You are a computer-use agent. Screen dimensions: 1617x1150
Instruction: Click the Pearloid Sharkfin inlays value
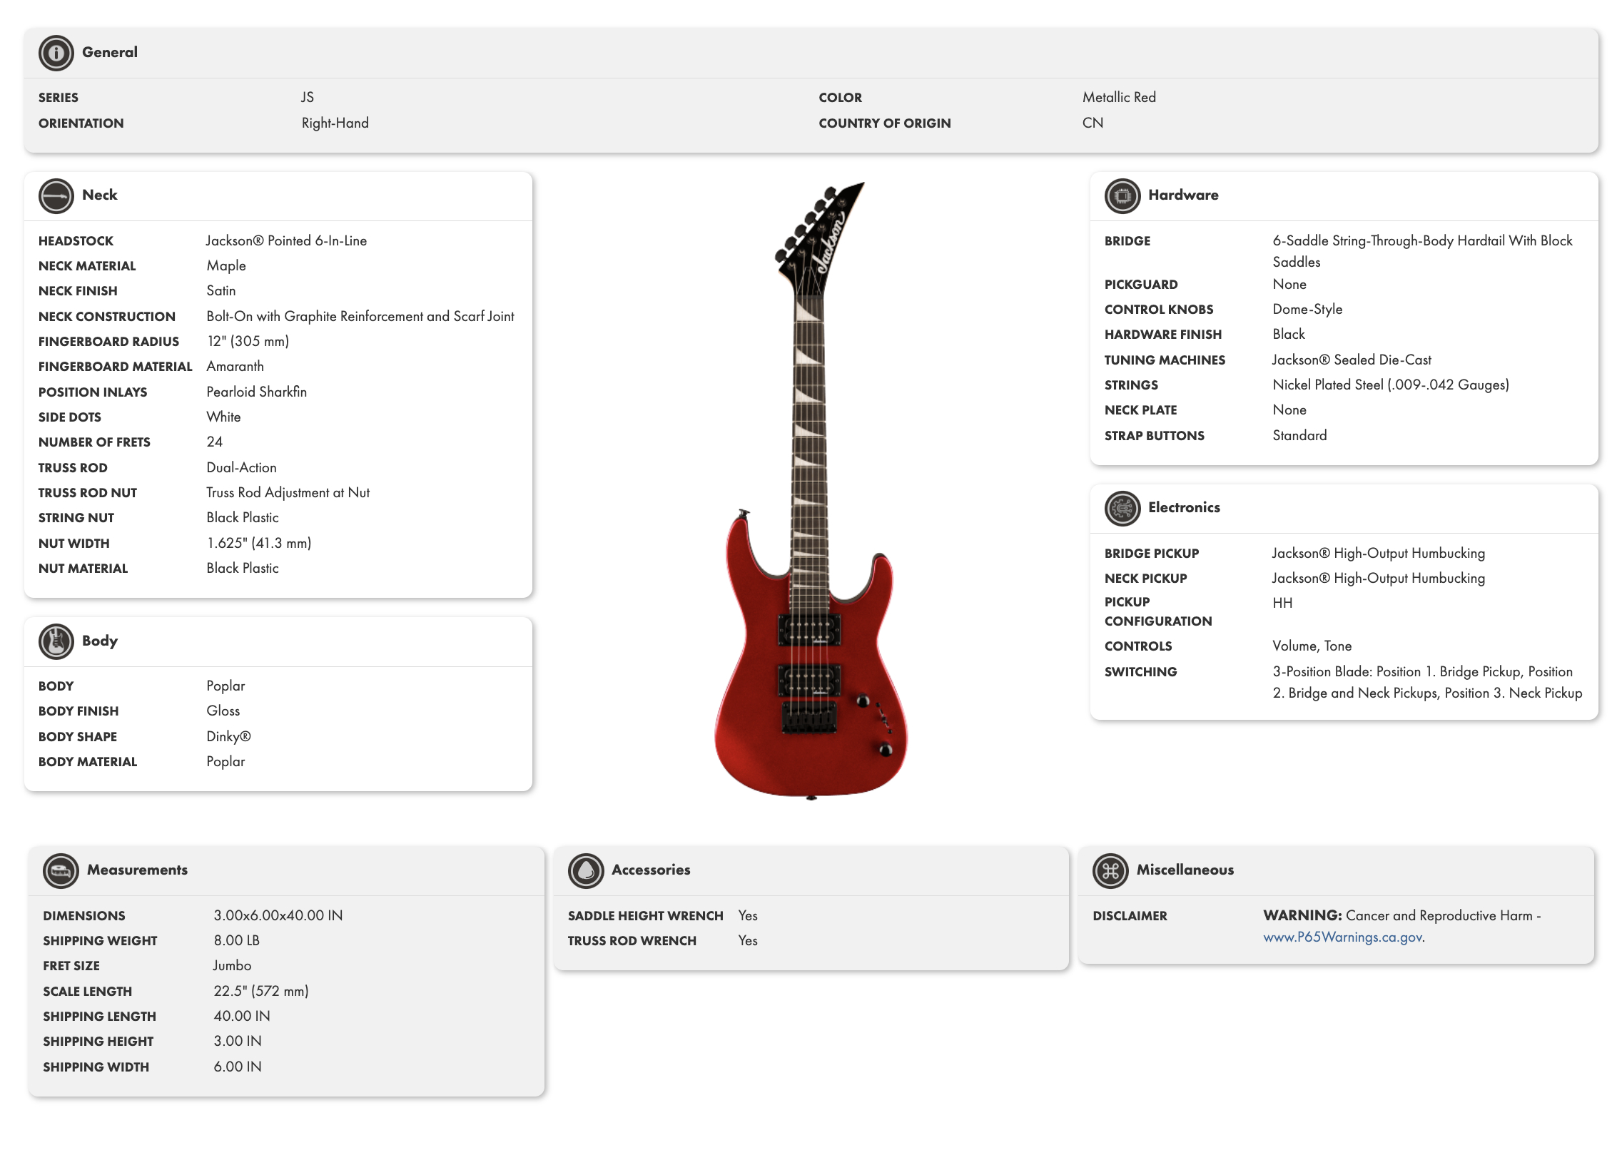coord(256,392)
